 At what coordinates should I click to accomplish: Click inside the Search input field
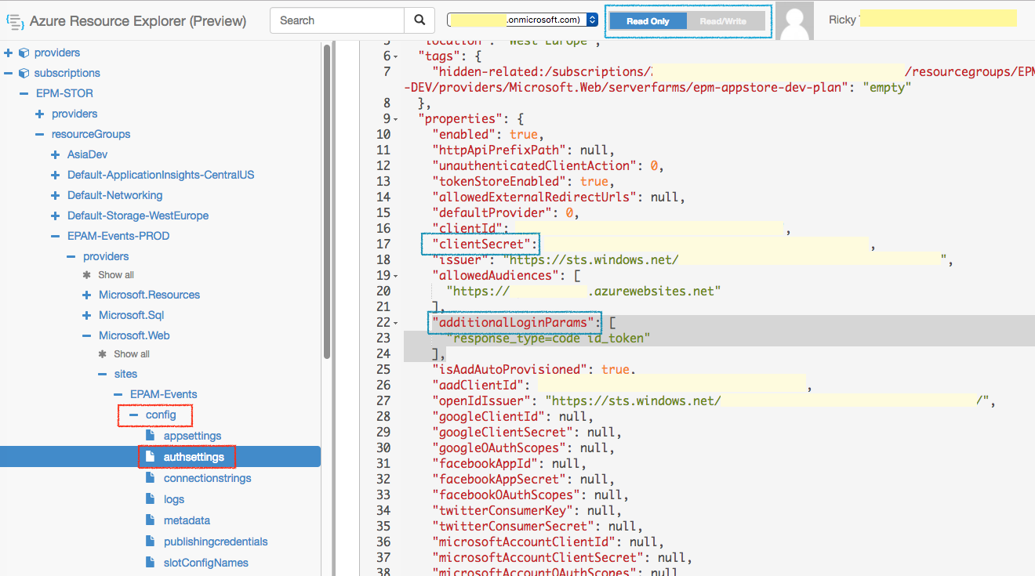tap(337, 20)
